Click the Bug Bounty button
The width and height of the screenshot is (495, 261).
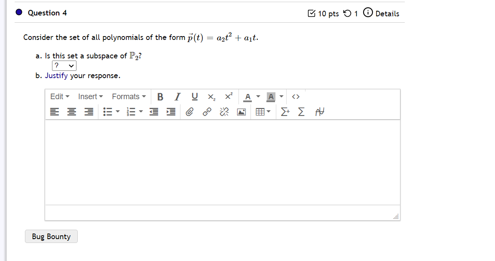tap(51, 237)
